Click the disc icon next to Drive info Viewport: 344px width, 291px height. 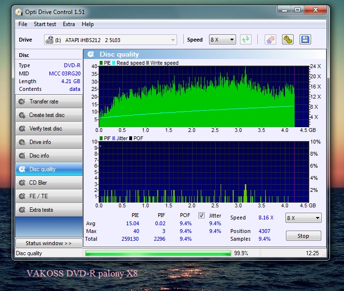[22, 142]
